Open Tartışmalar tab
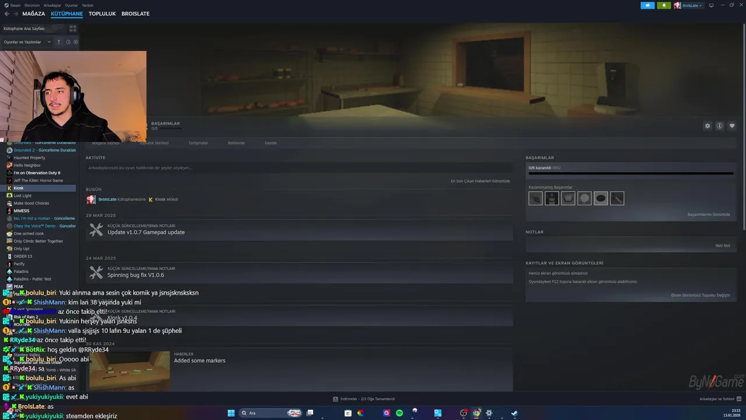 point(198,143)
